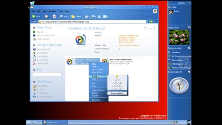Screen dimensions: 222x125
Task: Launch Calculator from Programs List
Action: coord(176,52)
